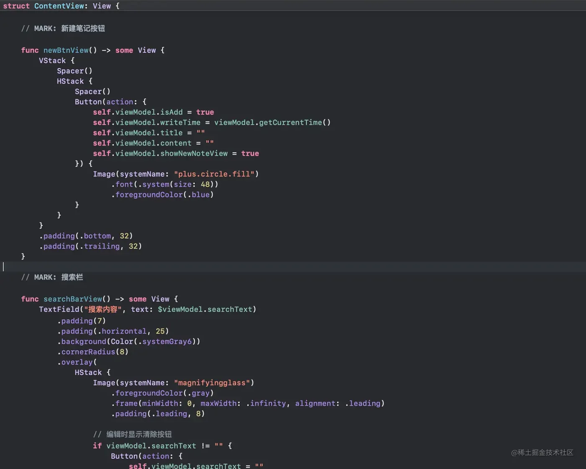
Task: Place cursor on 'VStack {' line
Action: [x=57, y=61]
